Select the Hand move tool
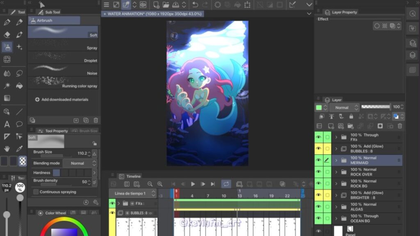 pyautogui.click(x=7, y=148)
